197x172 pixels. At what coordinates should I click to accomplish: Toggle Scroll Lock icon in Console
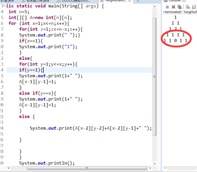(x=194, y=7)
